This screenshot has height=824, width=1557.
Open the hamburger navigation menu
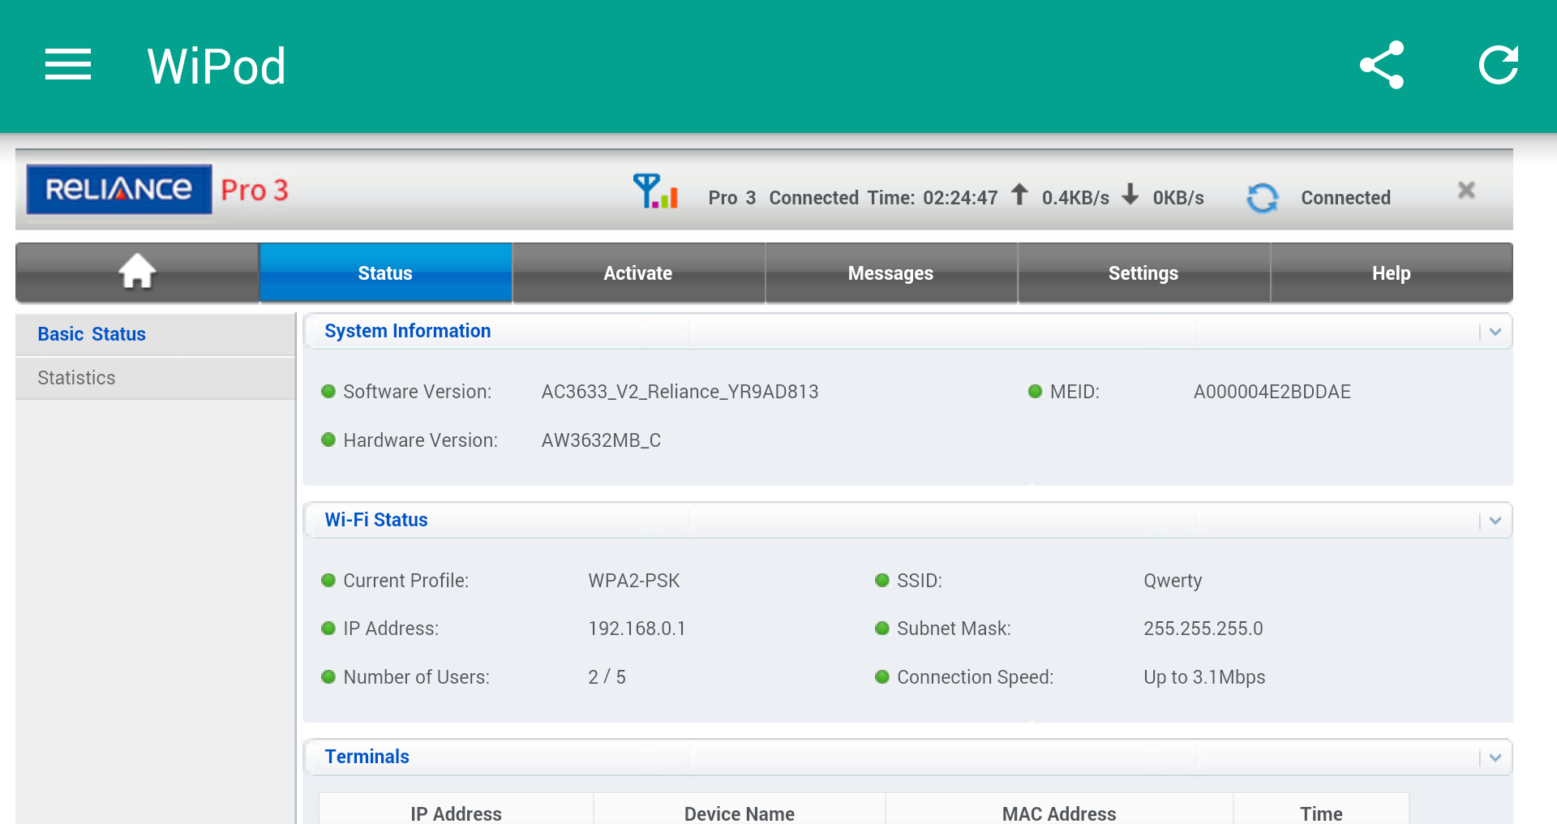pyautogui.click(x=68, y=65)
